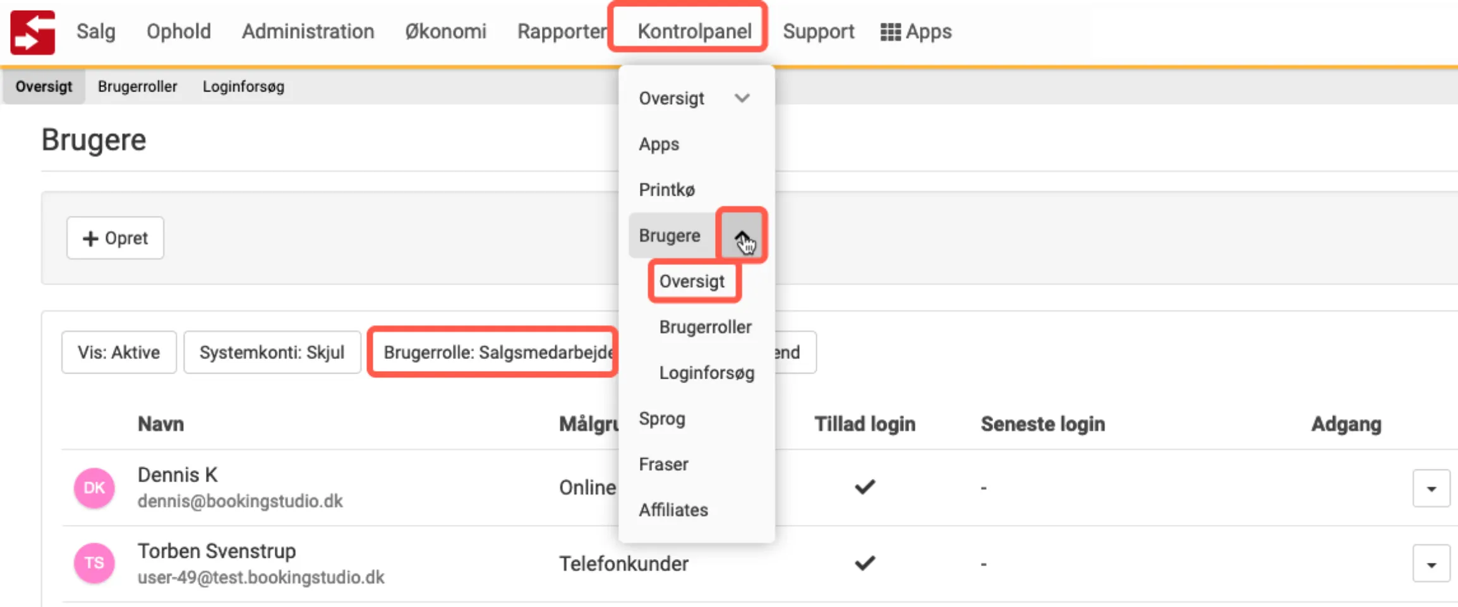Click Dennis K's DK avatar
Image resolution: width=1458 pixels, height=607 pixels.
tap(94, 488)
